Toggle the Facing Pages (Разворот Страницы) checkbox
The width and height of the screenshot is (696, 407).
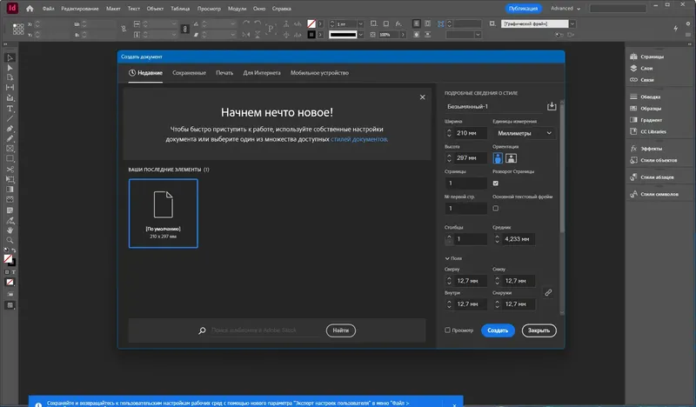(495, 183)
